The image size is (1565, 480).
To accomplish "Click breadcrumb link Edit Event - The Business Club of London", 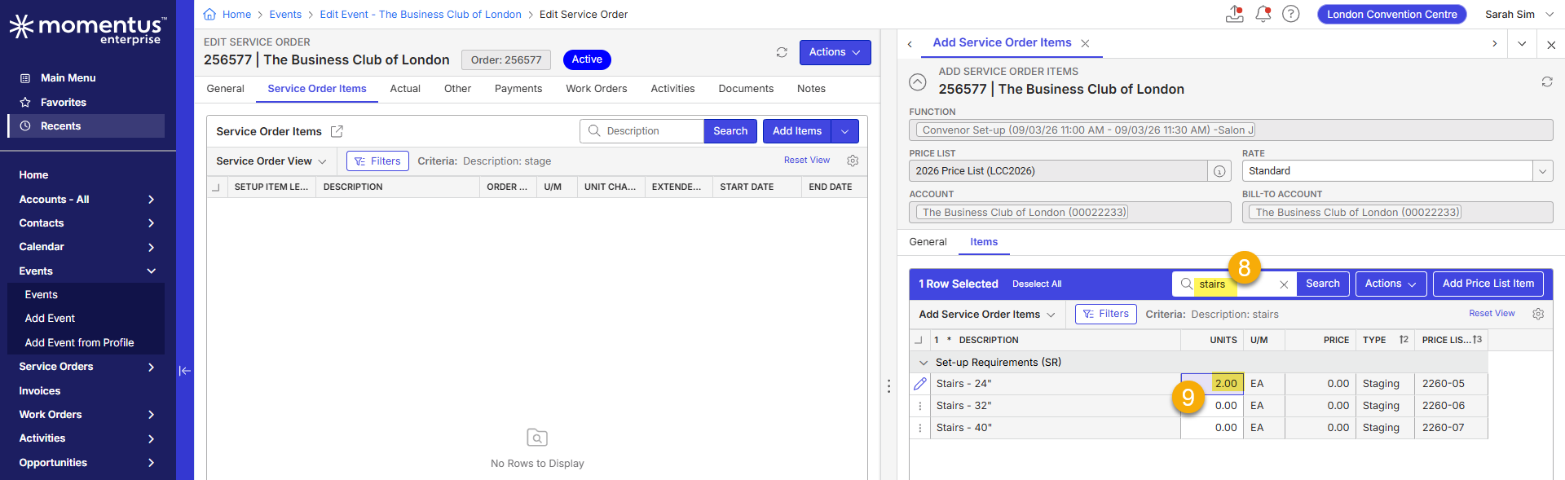I will 421,15.
